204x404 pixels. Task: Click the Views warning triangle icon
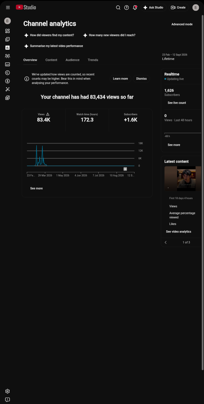click(x=48, y=114)
